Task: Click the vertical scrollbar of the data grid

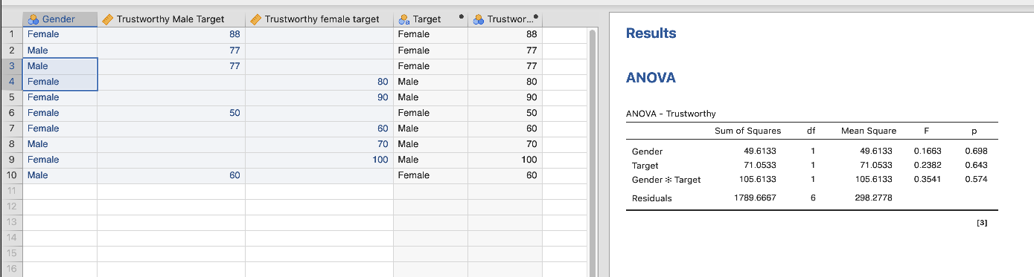Action: (593, 152)
